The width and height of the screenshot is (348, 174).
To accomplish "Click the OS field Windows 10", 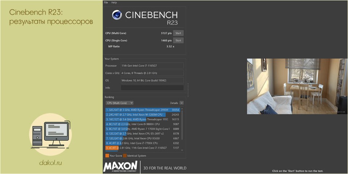I will coord(152,81).
